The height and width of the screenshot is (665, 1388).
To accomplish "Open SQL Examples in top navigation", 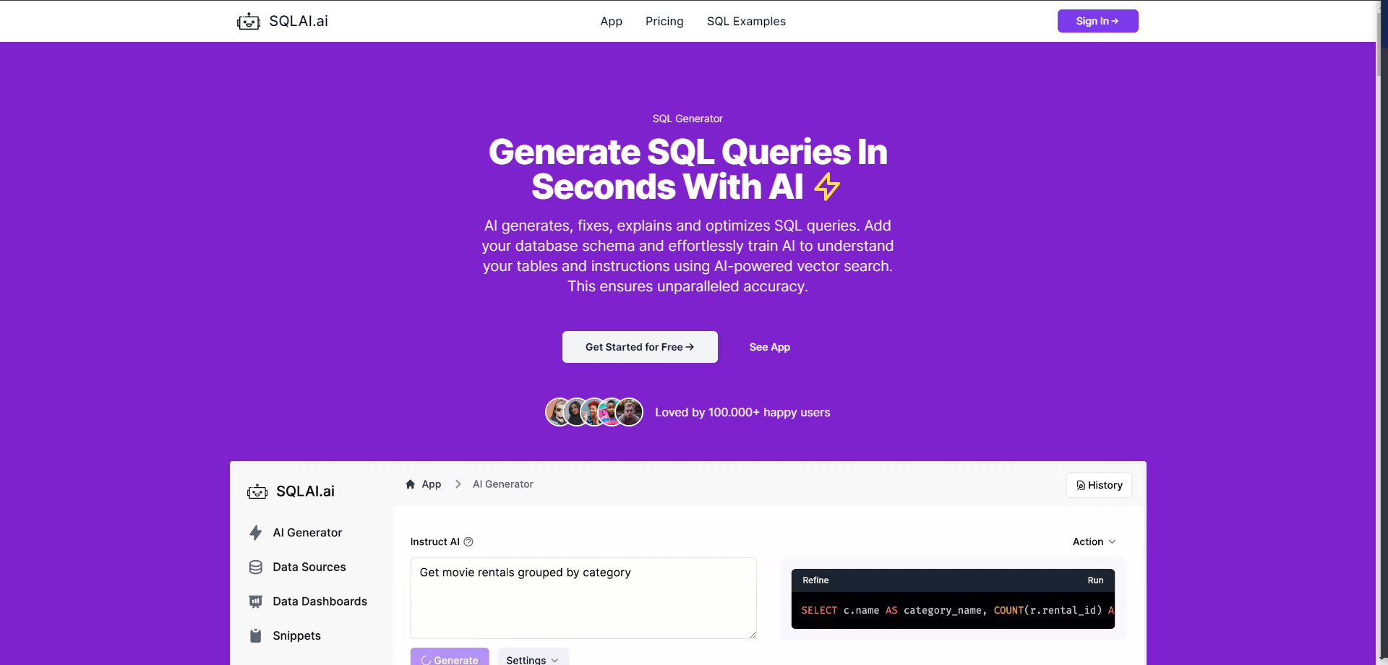I will [746, 21].
